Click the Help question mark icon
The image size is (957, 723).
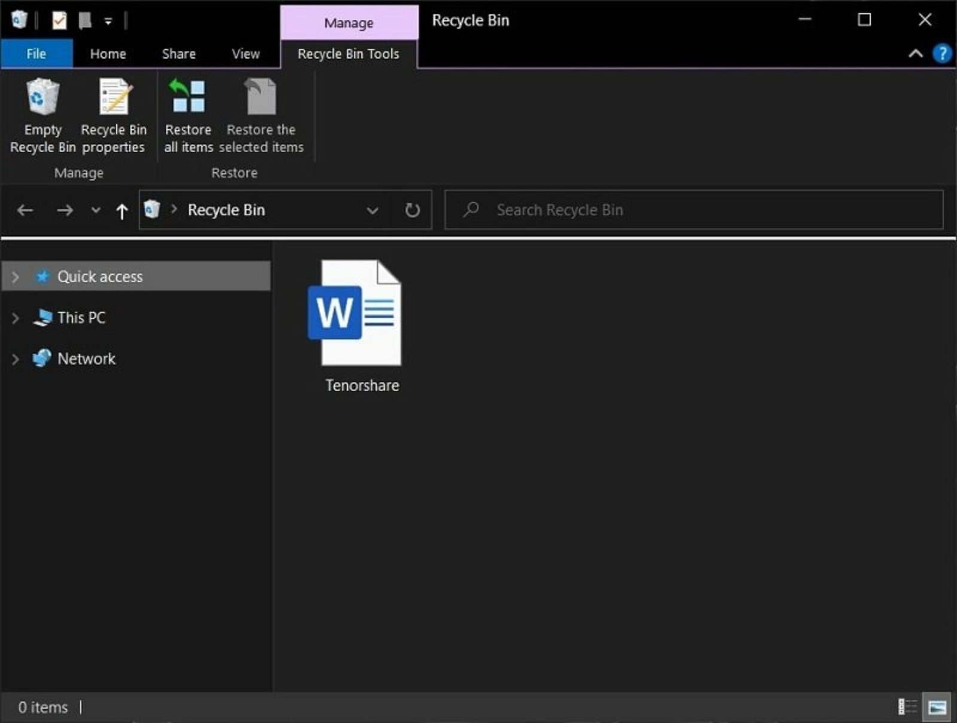942,53
